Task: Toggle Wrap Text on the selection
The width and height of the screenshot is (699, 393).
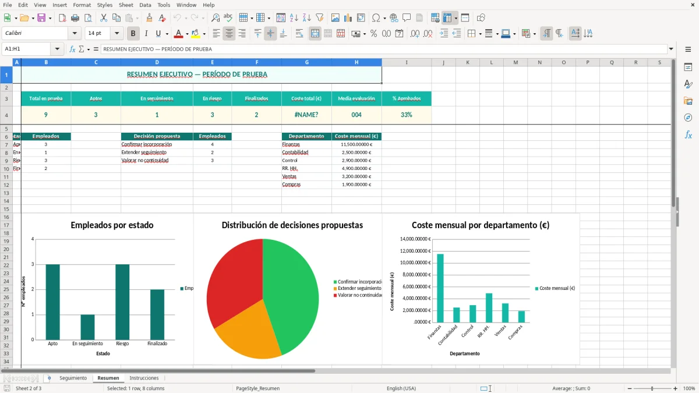Action: tap(299, 34)
